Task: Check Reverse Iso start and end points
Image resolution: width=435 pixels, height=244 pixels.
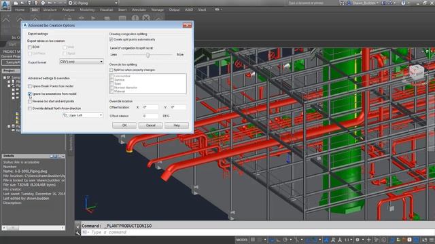Action: 30,102
